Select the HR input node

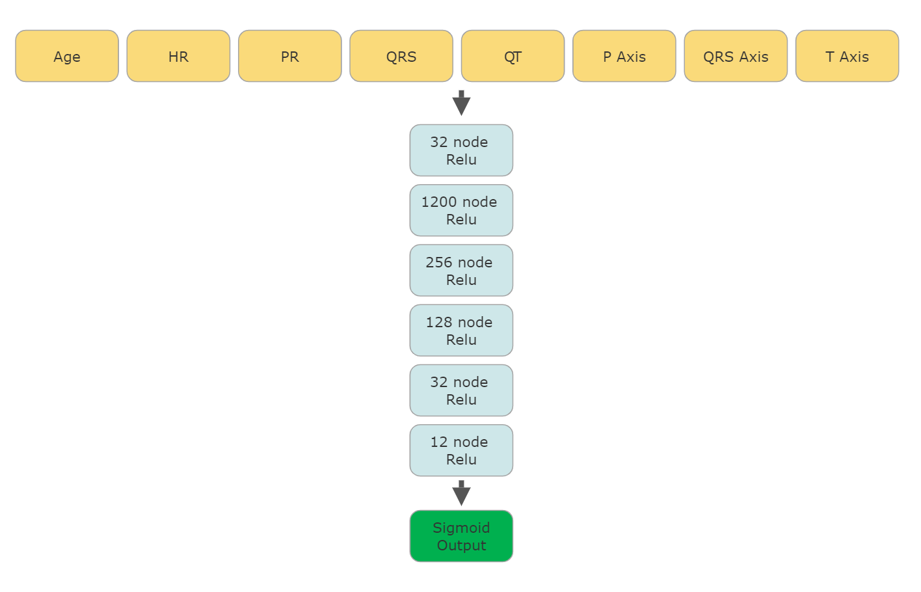178,56
